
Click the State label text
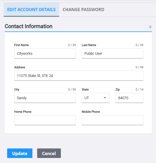tap(85, 89)
